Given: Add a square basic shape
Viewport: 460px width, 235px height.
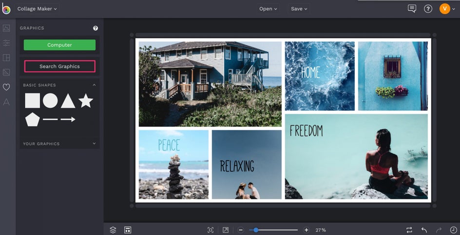Looking at the screenshot, I should point(32,100).
